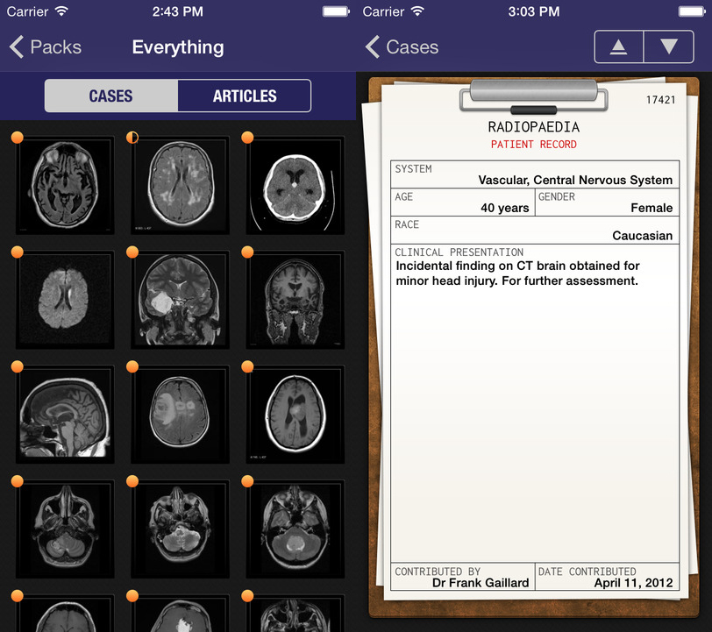Open first posterior fossa MRI in fourth row
The height and width of the screenshot is (632, 712).
tap(65, 529)
